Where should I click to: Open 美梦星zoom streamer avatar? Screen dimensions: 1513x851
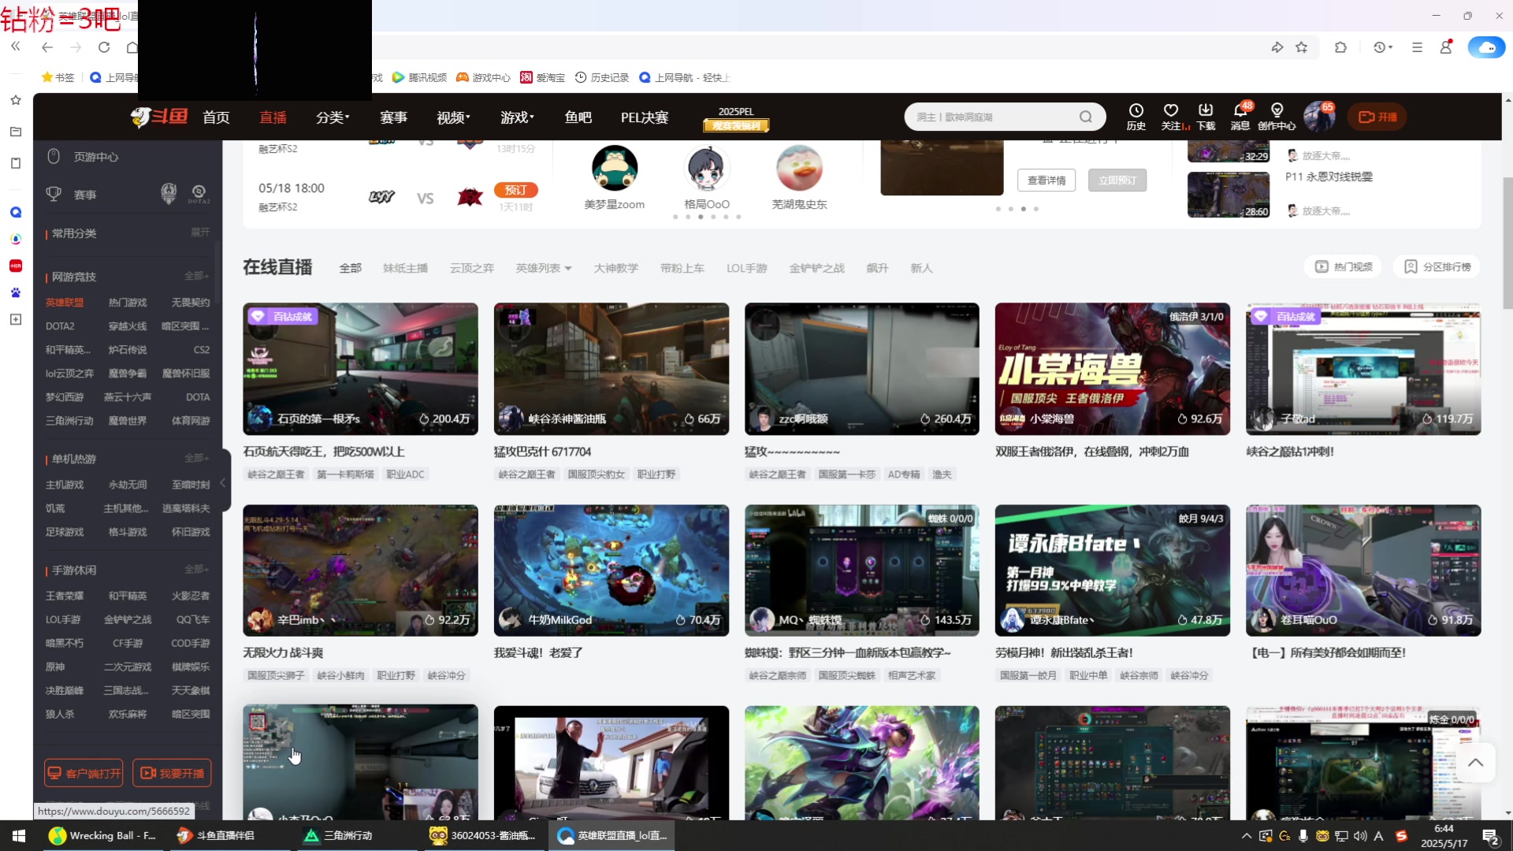click(x=615, y=168)
